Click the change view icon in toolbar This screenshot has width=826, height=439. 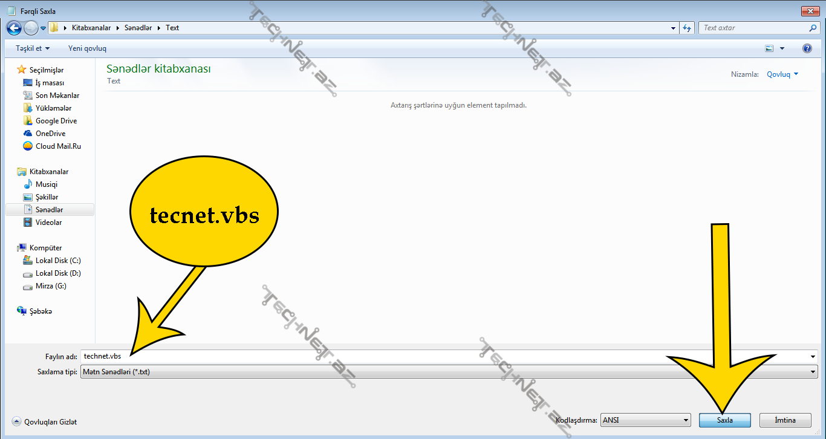[770, 48]
